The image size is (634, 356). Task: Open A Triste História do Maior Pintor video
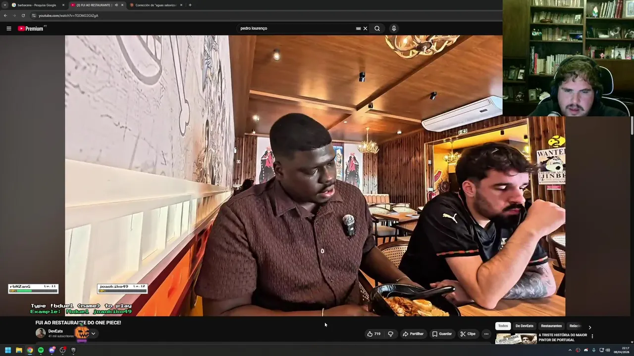563,337
